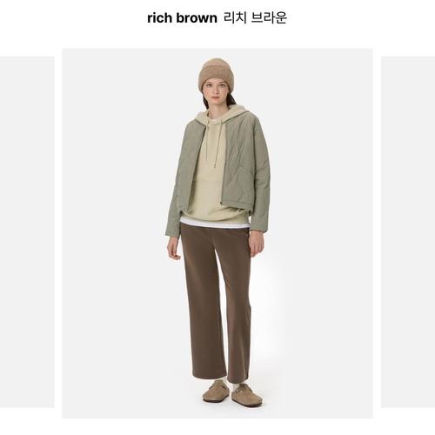This screenshot has width=435, height=435.
Task: Click the model's hand beside the pants
Action: click(x=174, y=249)
